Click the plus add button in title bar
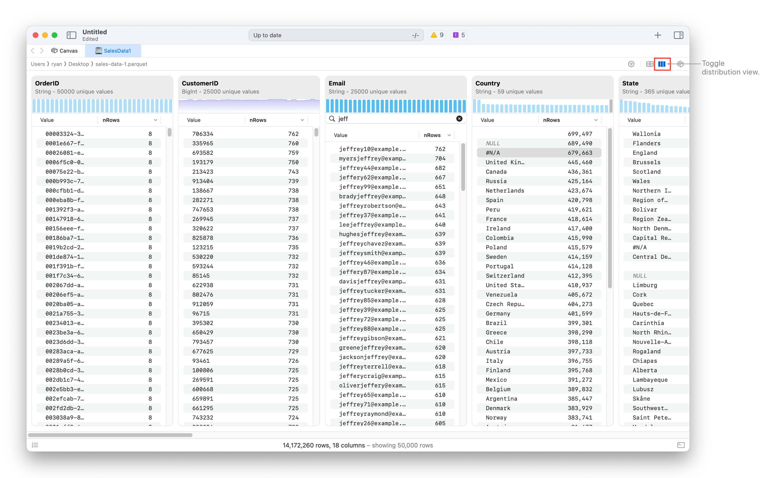The width and height of the screenshot is (764, 478). (x=658, y=35)
